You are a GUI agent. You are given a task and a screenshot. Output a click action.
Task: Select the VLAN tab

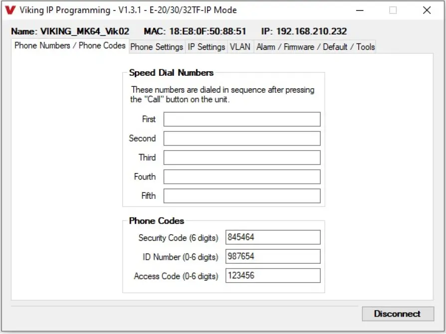240,46
